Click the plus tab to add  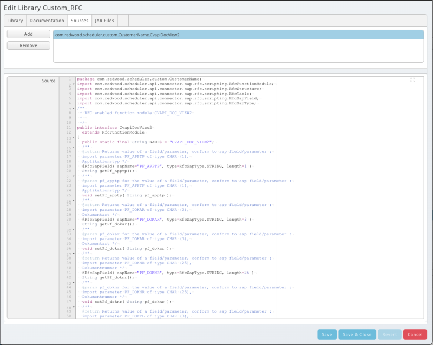click(x=123, y=21)
